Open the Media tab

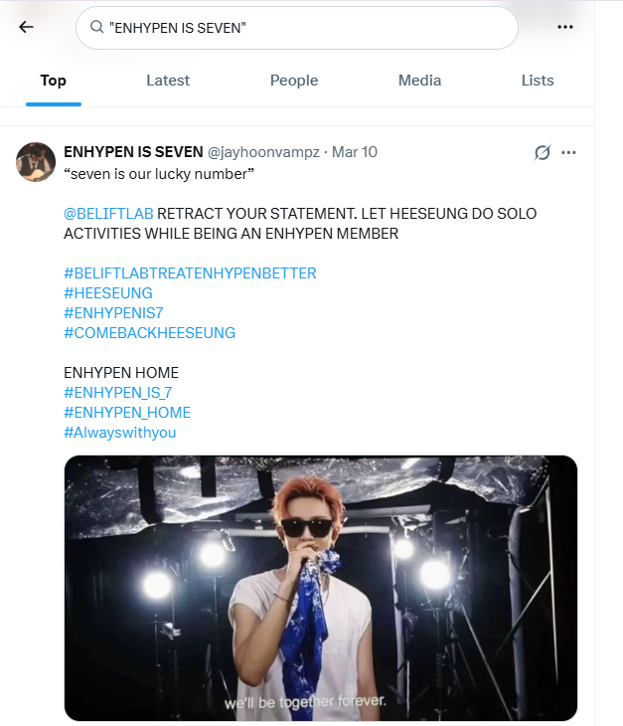(419, 81)
